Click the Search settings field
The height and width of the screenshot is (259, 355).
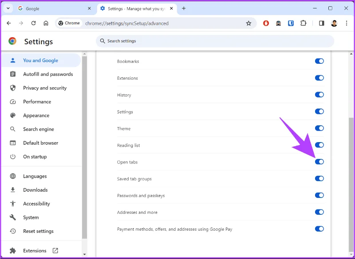(x=215, y=41)
